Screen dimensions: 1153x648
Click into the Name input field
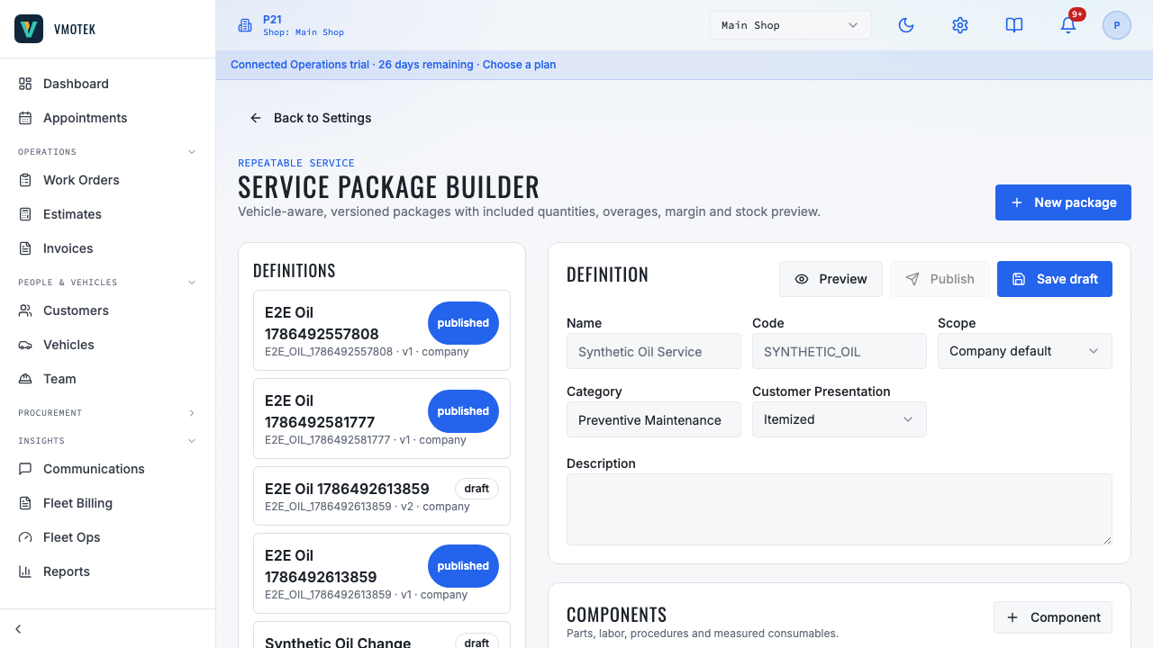pos(654,351)
